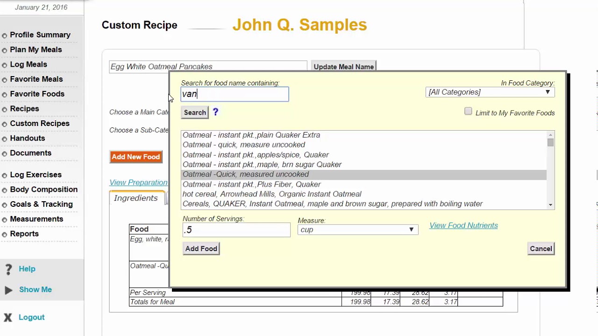Click the orange Add New Food button
The height and width of the screenshot is (336, 598).
[136, 157]
